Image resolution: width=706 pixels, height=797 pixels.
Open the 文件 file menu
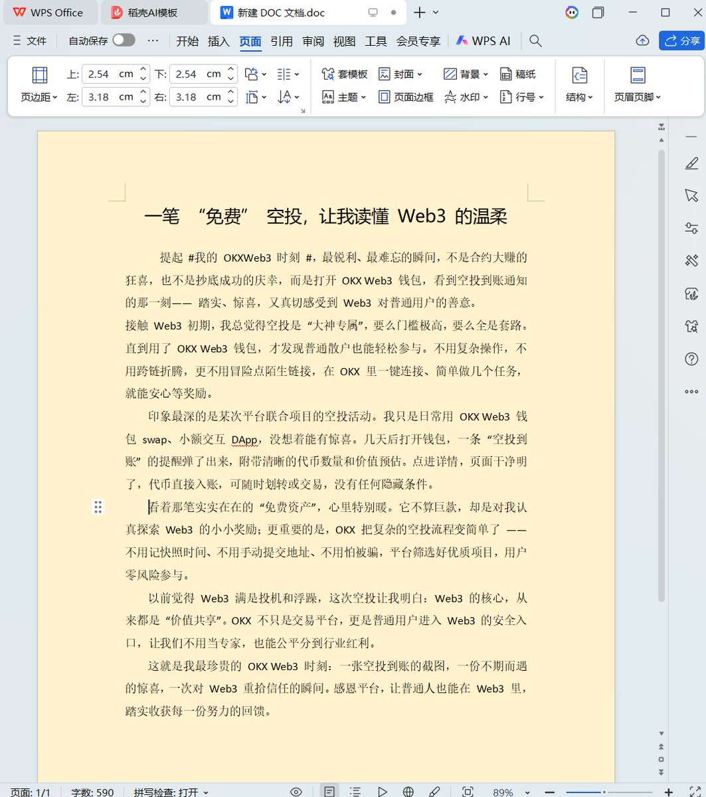coord(29,41)
